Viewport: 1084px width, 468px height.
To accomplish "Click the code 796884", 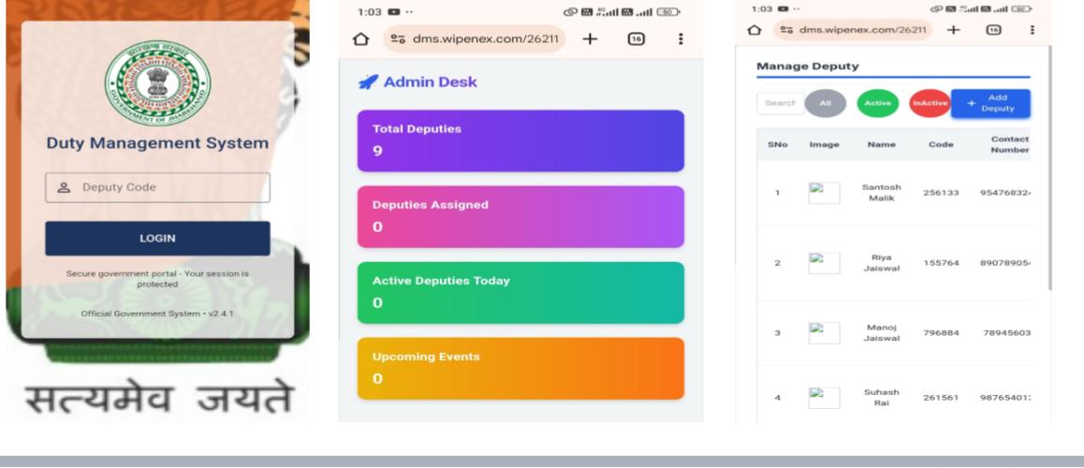I will click(941, 333).
